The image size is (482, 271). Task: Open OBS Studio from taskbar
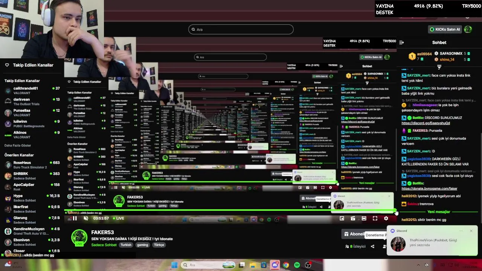click(x=308, y=265)
